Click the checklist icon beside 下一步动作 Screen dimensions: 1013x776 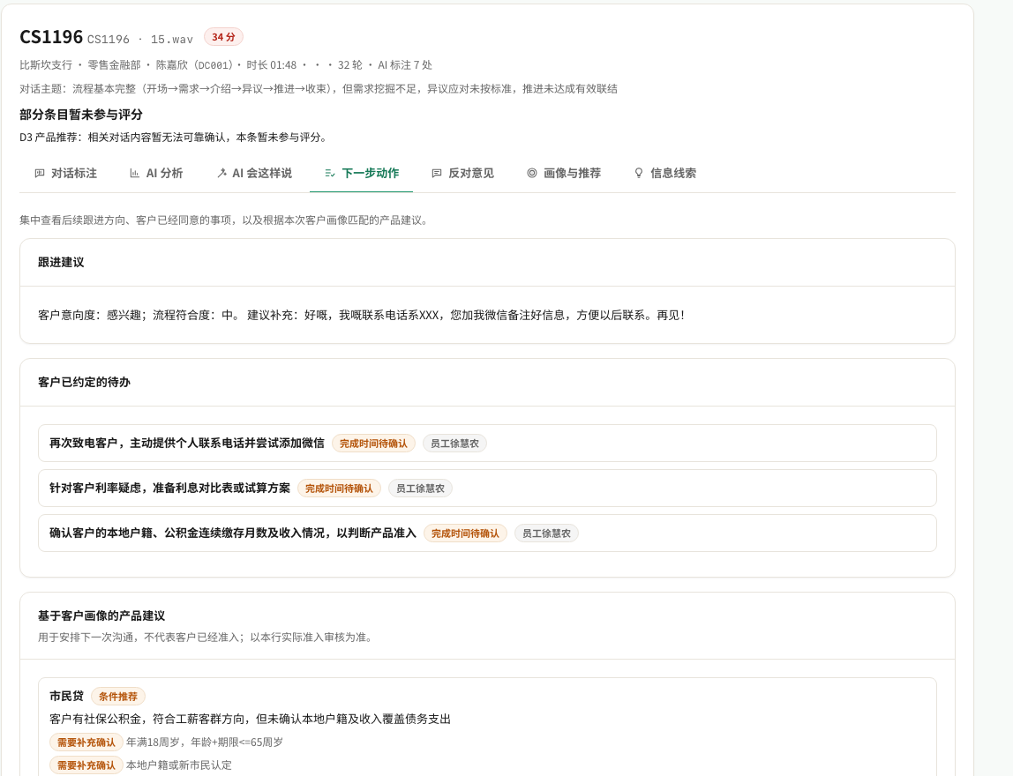tap(329, 173)
